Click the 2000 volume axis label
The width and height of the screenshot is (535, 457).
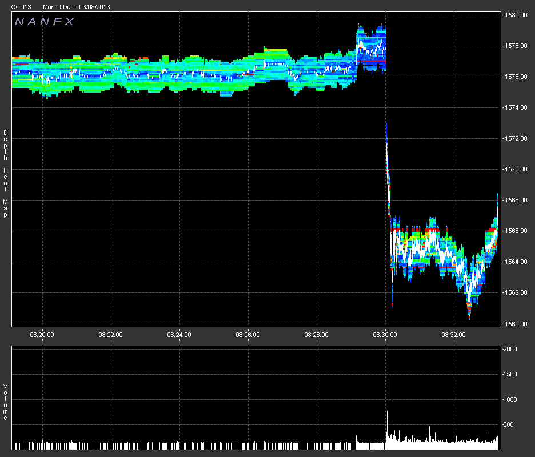pyautogui.click(x=510, y=349)
